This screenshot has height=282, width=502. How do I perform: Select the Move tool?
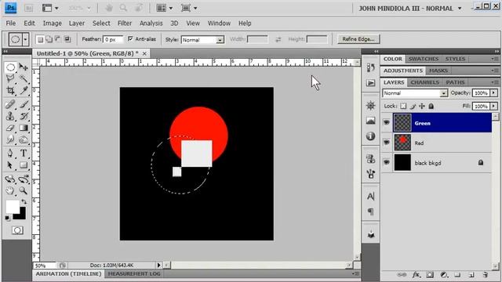[x=24, y=67]
